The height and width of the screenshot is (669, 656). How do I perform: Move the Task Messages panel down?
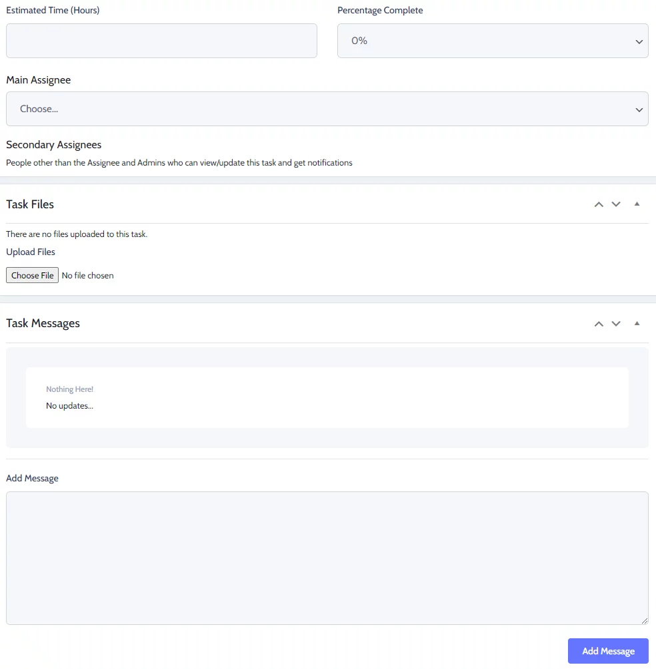pyautogui.click(x=616, y=324)
